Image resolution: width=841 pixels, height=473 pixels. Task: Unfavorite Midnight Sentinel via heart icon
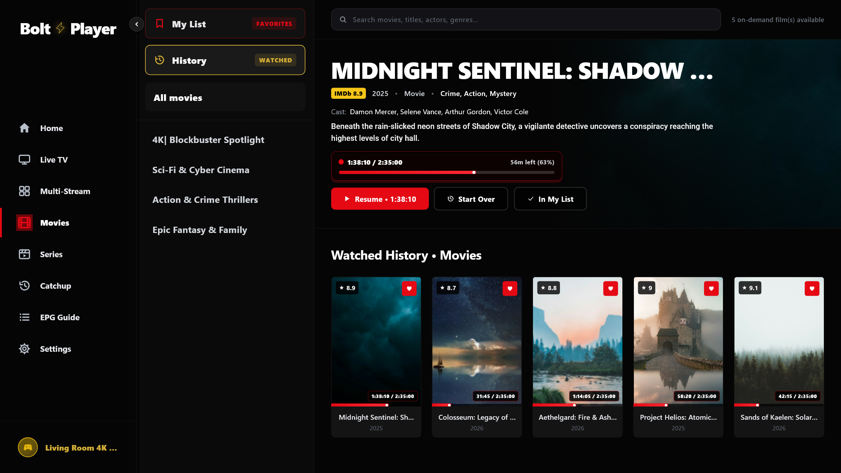(409, 288)
